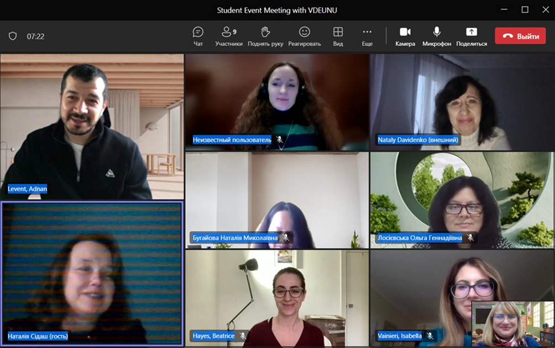This screenshot has height=348, width=555.
Task: Open the self-view thumbnail in corner
Action: [x=512, y=324]
